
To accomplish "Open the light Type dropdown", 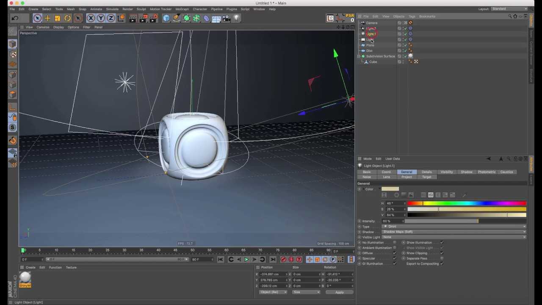I will [x=454, y=227].
